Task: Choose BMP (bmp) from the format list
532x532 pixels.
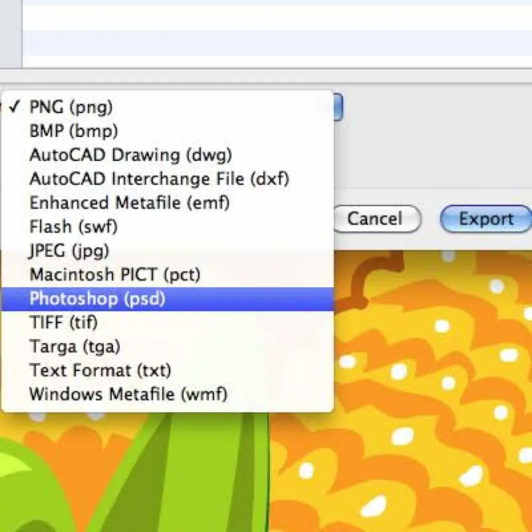Action: (73, 131)
